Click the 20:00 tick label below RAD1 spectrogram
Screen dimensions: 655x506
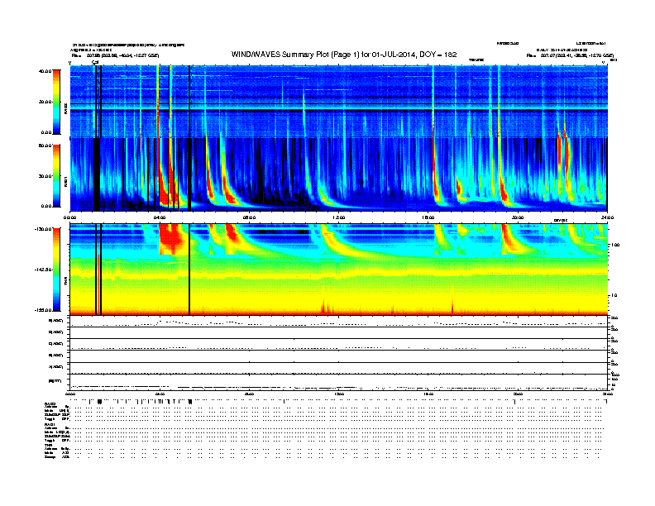(518, 217)
